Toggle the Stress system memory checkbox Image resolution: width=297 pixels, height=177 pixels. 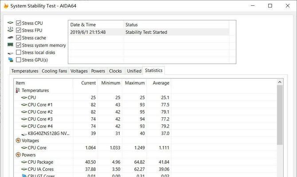click(x=18, y=45)
